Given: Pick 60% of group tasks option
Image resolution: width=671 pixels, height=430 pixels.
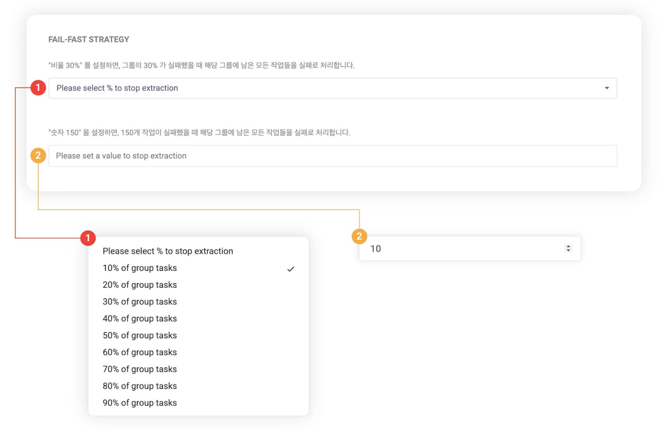Looking at the screenshot, I should [140, 352].
